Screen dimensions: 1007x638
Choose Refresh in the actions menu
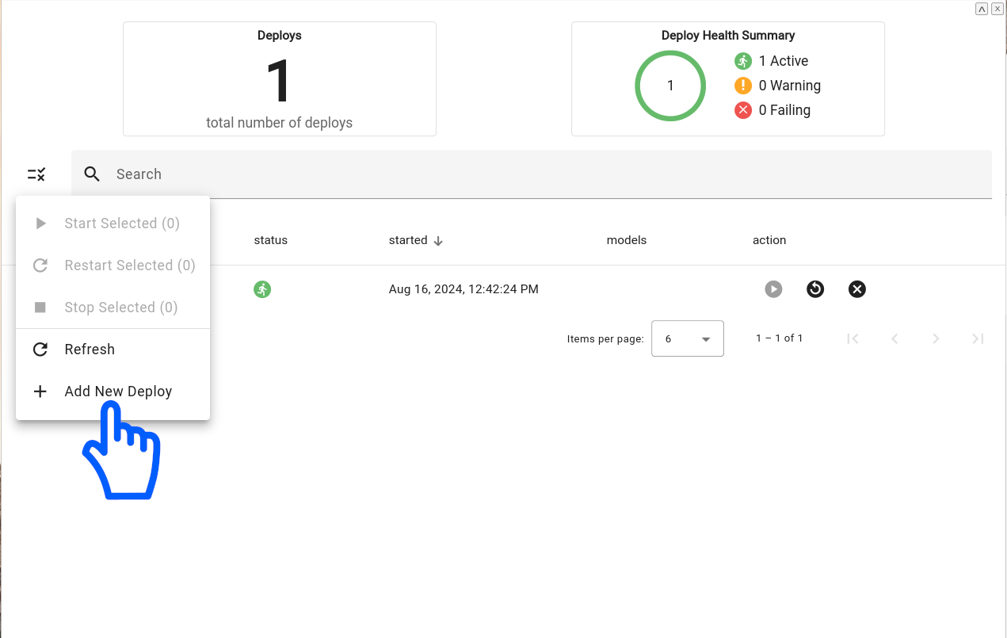coord(90,350)
